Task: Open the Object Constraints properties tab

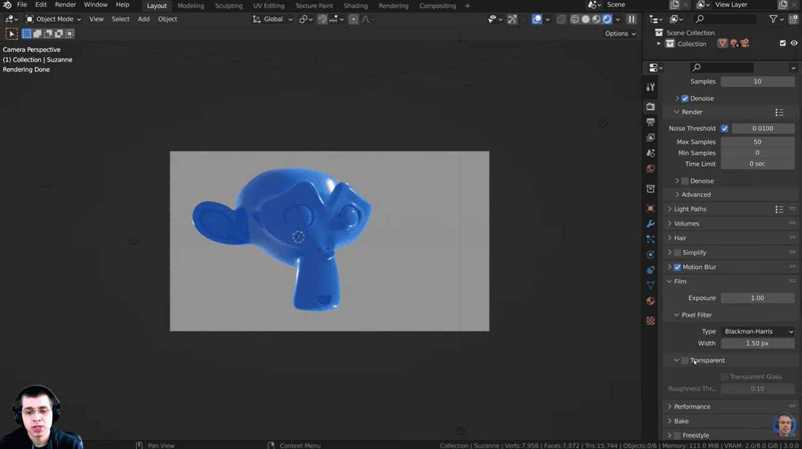Action: [650, 270]
